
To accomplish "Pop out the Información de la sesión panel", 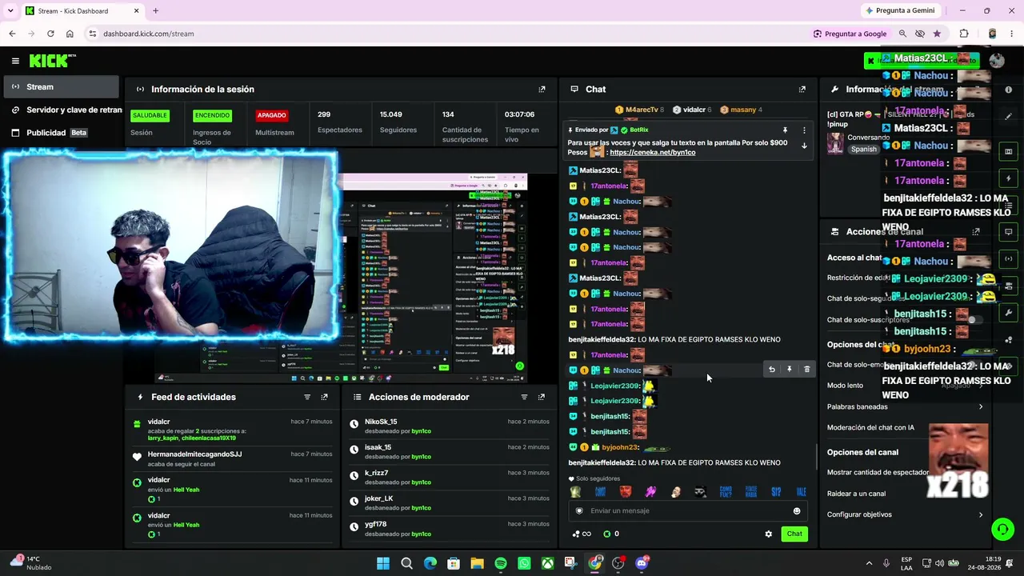I will [542, 89].
